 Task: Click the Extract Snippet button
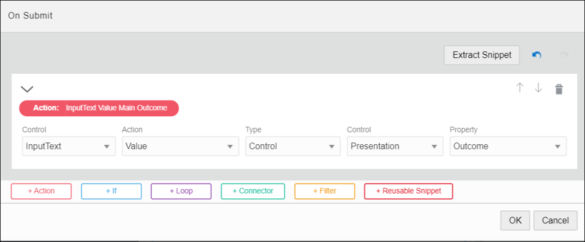(x=482, y=55)
